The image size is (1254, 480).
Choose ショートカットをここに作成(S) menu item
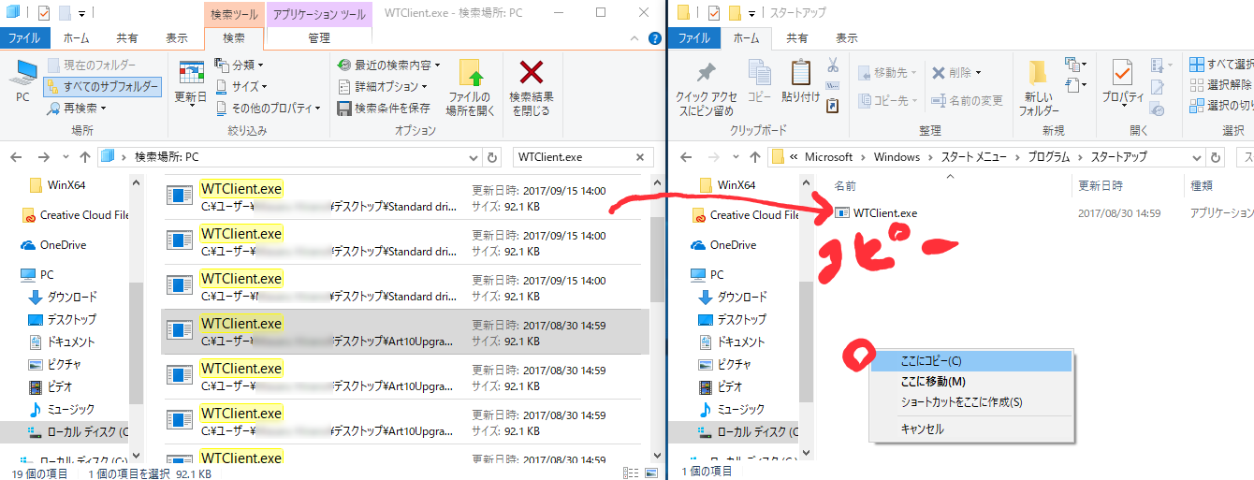tap(970, 402)
